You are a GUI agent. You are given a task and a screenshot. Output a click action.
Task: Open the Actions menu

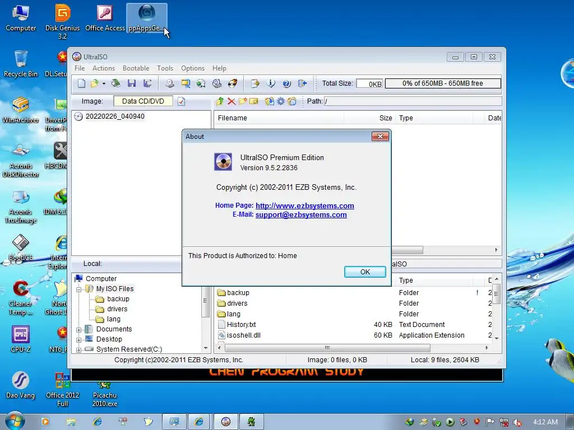104,68
